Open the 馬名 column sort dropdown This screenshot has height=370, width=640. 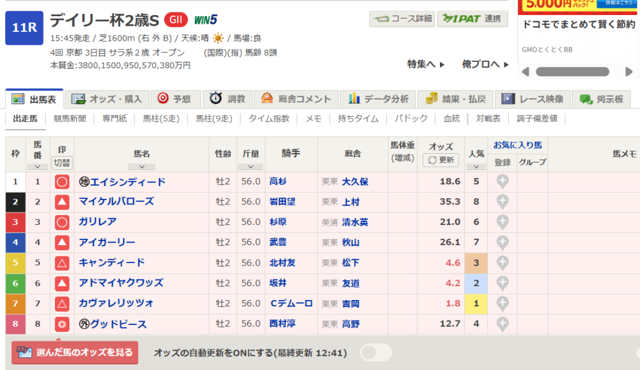tap(142, 166)
